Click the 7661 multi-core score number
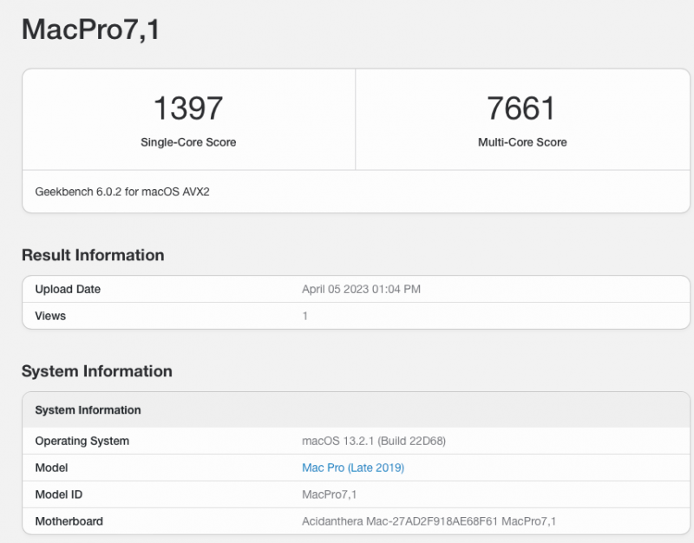The image size is (694, 543). (x=521, y=108)
